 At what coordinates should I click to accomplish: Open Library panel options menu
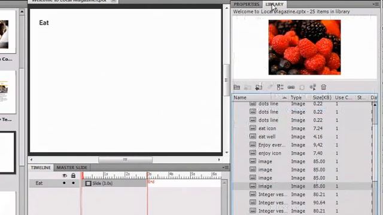375,4
